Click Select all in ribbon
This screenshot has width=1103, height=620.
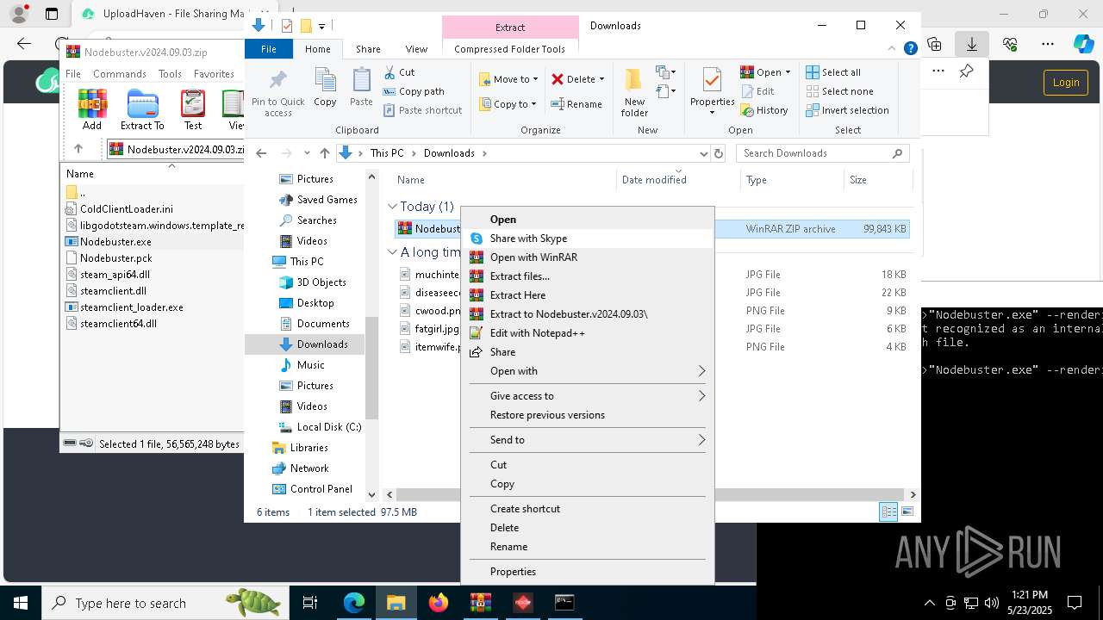833,72
